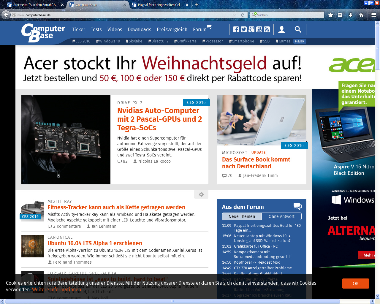Open Weitere Informationen cookie link
Image resolution: width=380 pixels, height=304 pixels.
(57, 289)
